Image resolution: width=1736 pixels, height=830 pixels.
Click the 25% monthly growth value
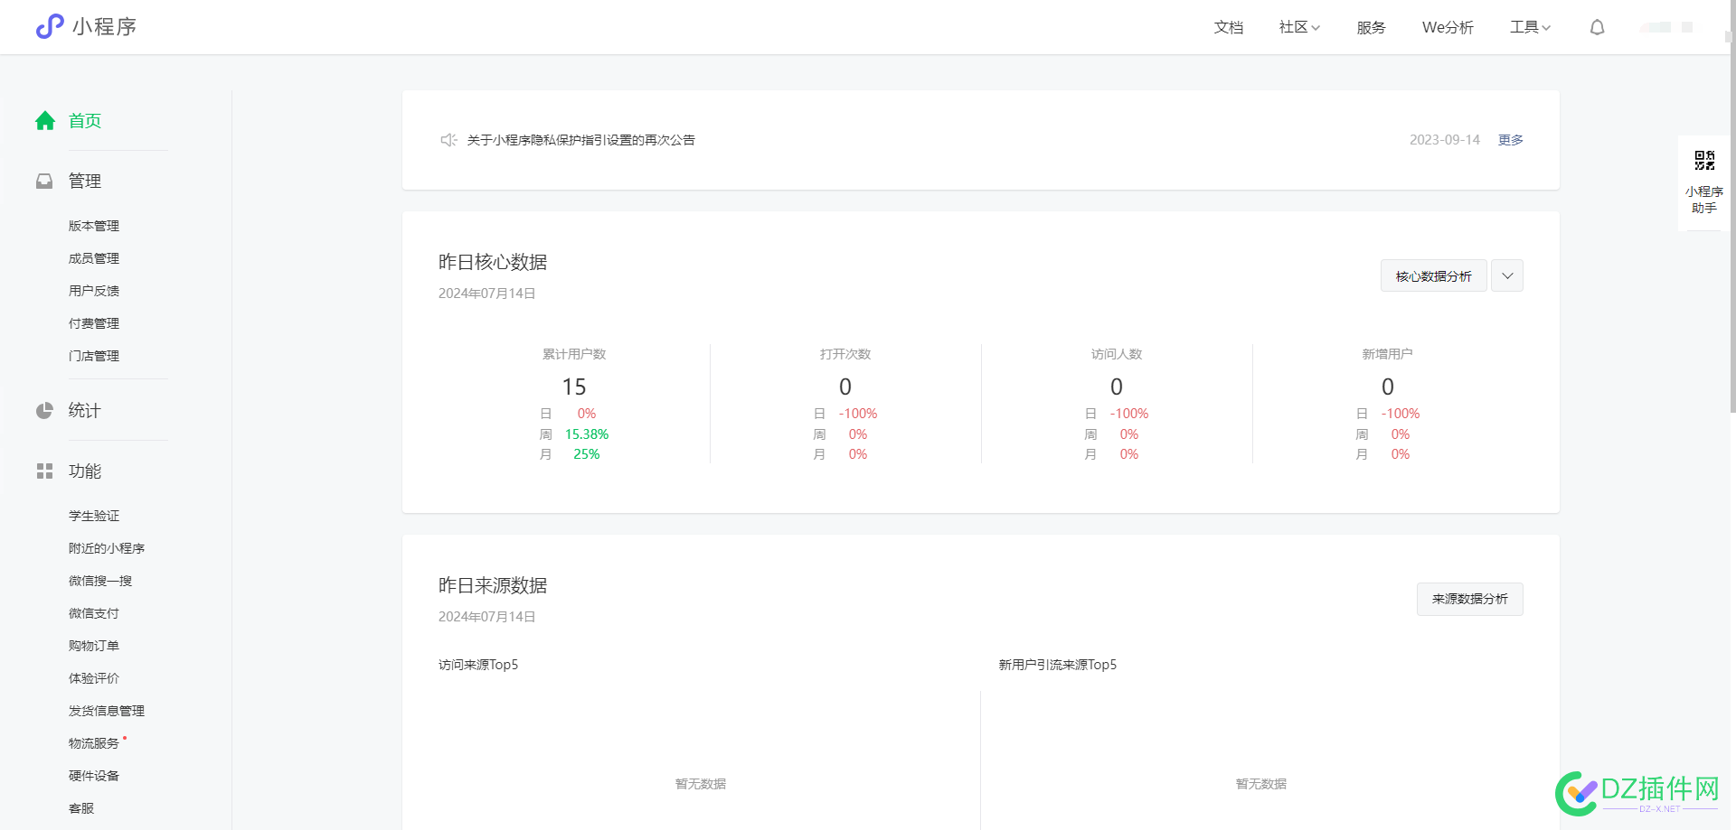(587, 454)
